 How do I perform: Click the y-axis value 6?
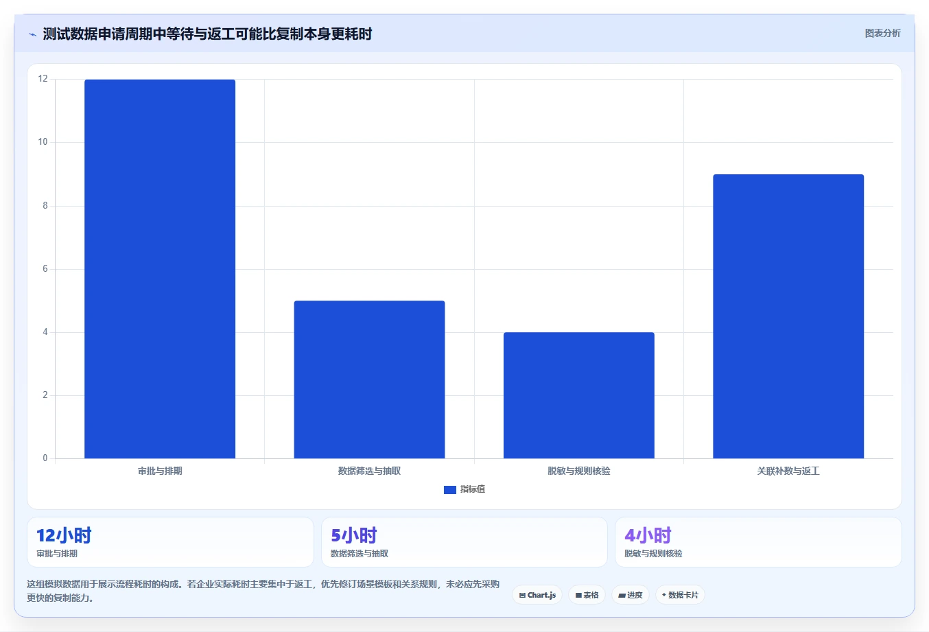coord(45,268)
